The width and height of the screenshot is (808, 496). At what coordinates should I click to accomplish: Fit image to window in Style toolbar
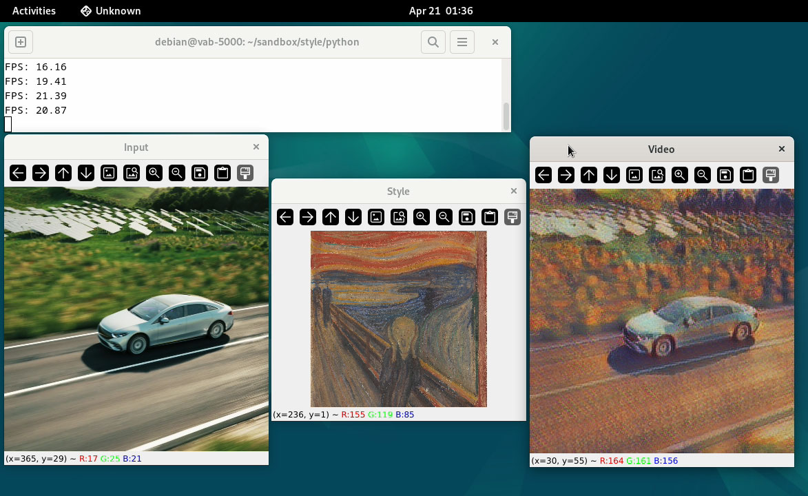click(x=399, y=217)
